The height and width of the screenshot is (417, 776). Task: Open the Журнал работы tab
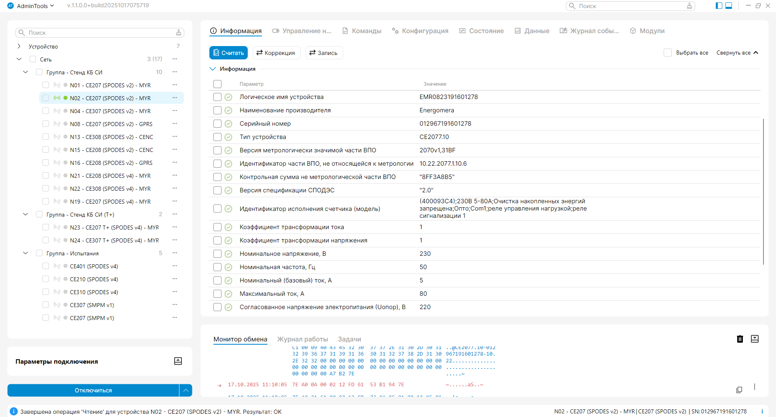pyautogui.click(x=302, y=339)
